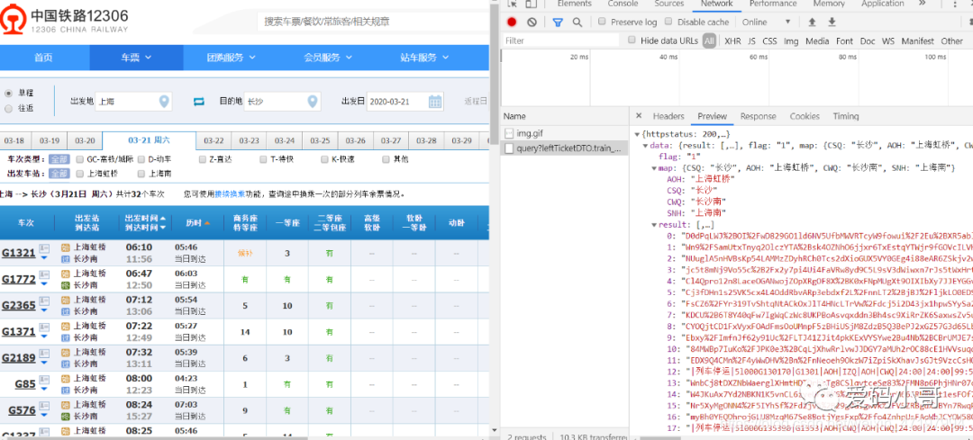This screenshot has height=440, width=973.
Task: Switch to the Cookies tab
Action: (x=805, y=116)
